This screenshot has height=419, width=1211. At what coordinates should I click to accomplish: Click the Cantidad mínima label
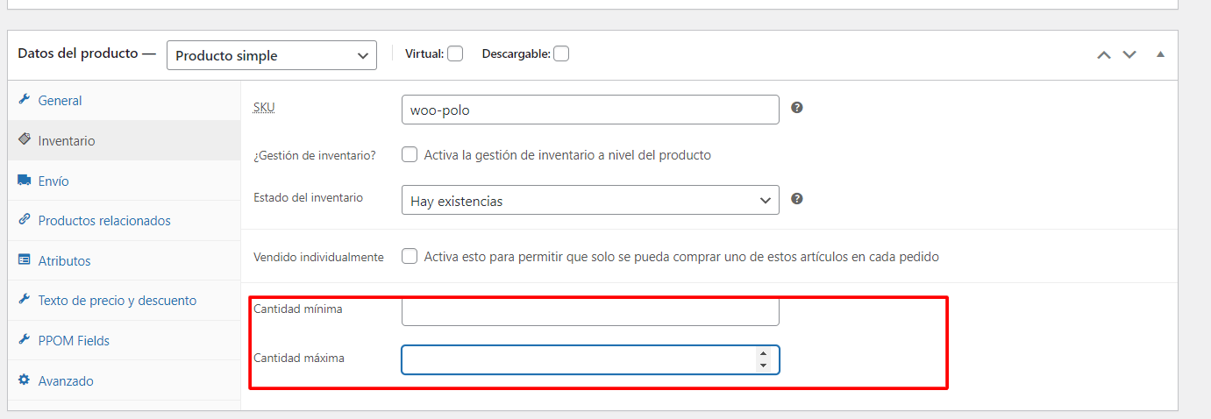coord(298,309)
